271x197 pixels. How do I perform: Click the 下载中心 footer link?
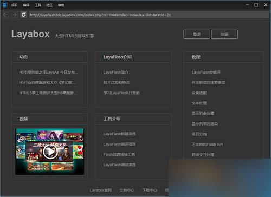pos(150,190)
